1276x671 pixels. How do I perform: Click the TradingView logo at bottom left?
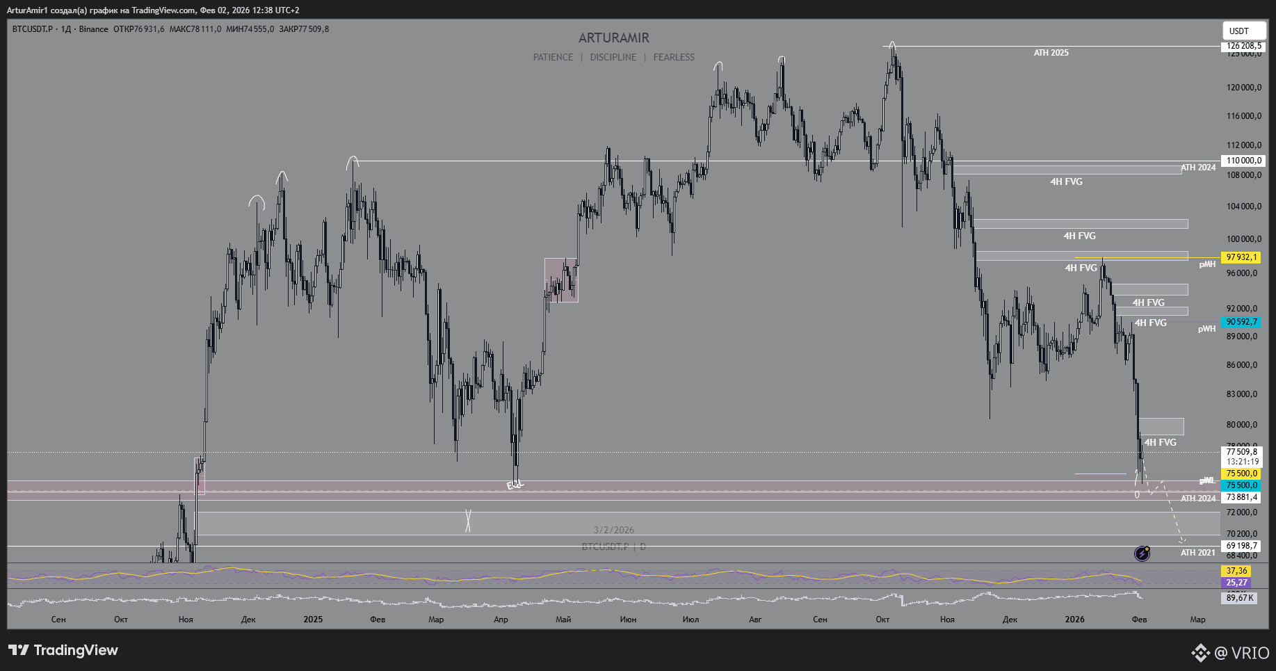point(63,650)
